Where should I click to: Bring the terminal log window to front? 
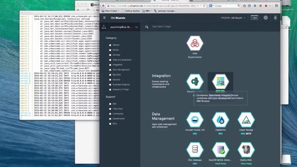(59, 65)
